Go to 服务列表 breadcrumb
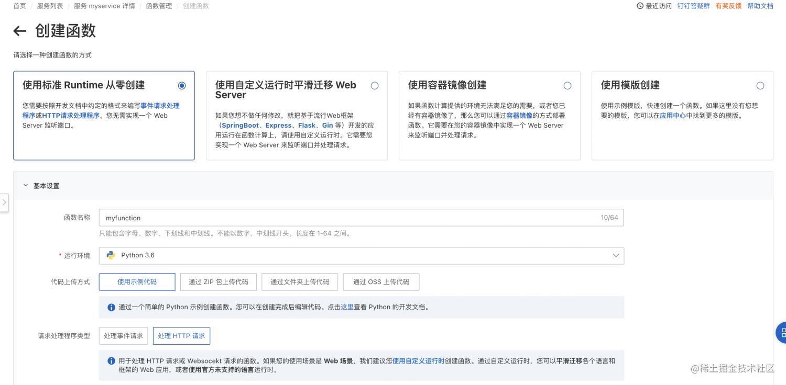786x385 pixels. 50,6
